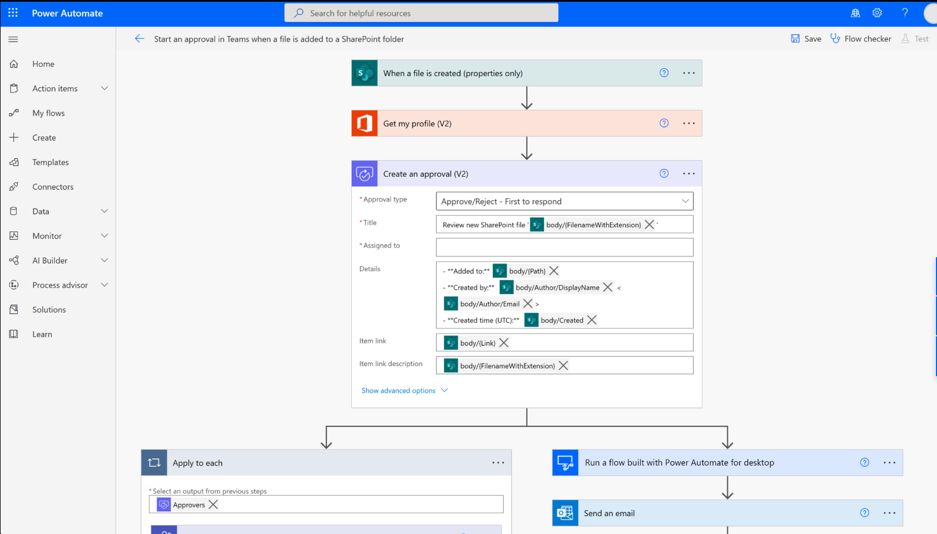Image resolution: width=937 pixels, height=534 pixels.
Task: Click the SharePoint icon on trigger step
Action: [x=365, y=73]
